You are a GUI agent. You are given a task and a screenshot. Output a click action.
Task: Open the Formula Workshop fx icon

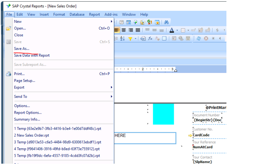click(150, 38)
